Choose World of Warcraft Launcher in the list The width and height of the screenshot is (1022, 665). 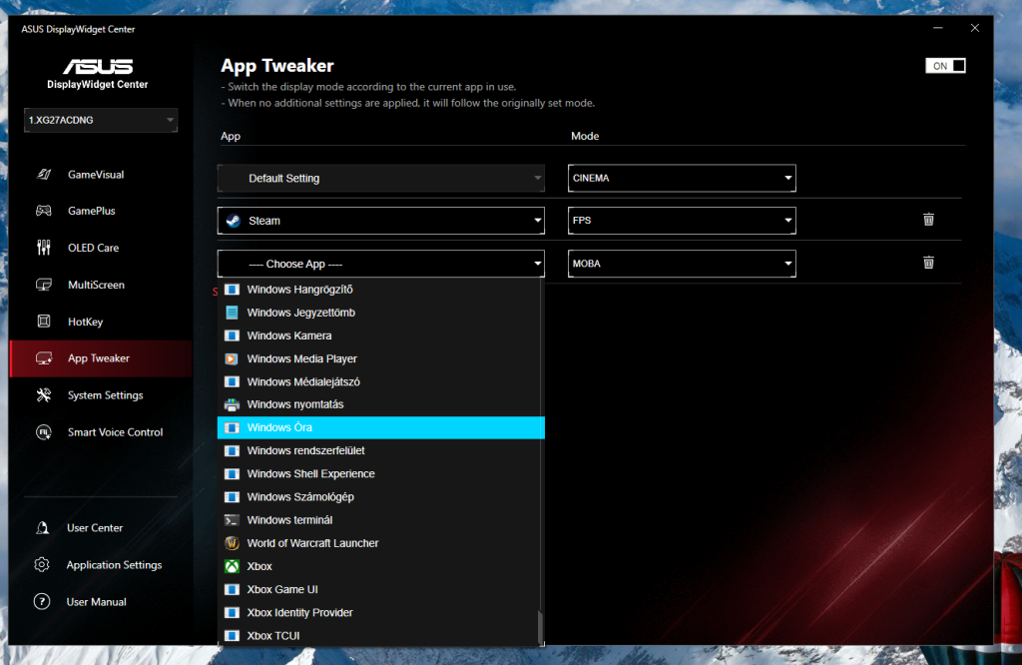point(312,543)
